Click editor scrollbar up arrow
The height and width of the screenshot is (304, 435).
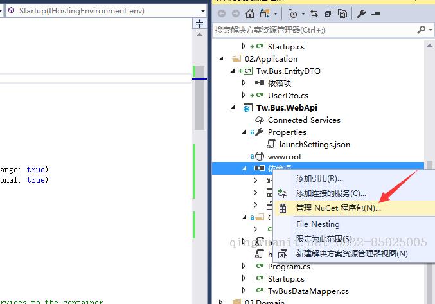pos(199,35)
